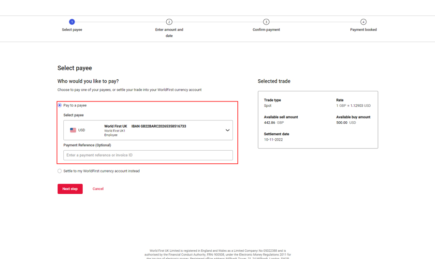
Task: Click the exchange rate value in Selected trade
Action: coord(353,106)
